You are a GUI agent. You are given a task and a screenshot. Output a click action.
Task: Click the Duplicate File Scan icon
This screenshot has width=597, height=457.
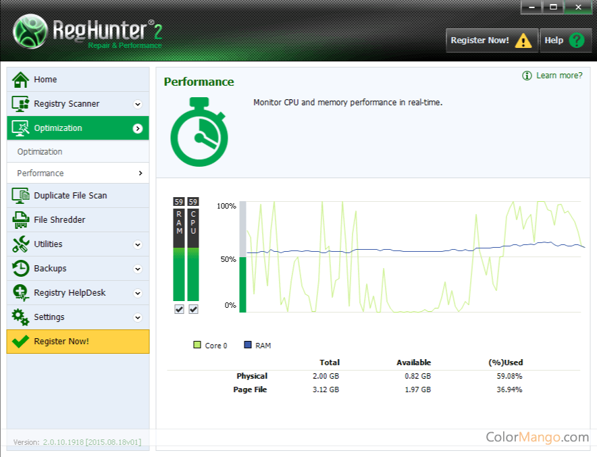click(20, 196)
